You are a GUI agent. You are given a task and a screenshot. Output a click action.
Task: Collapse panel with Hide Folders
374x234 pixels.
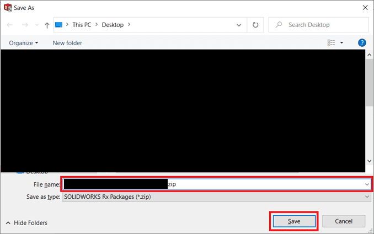(26, 223)
